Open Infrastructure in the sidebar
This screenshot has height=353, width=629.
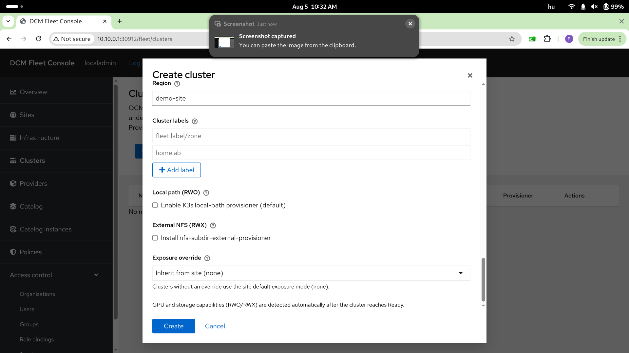coord(39,138)
